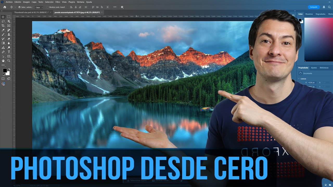Viewport: 333px width, 187px height.
Task: Select the Rectangular Marquee tool
Action: [x=9, y=17]
